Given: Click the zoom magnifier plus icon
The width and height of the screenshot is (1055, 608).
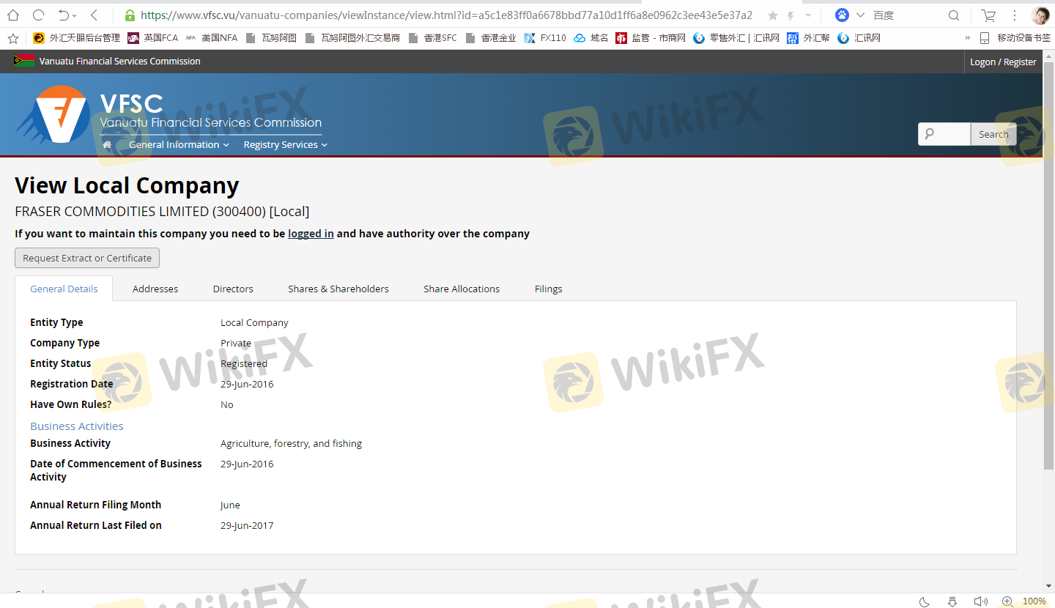Looking at the screenshot, I should pos(1008,601).
